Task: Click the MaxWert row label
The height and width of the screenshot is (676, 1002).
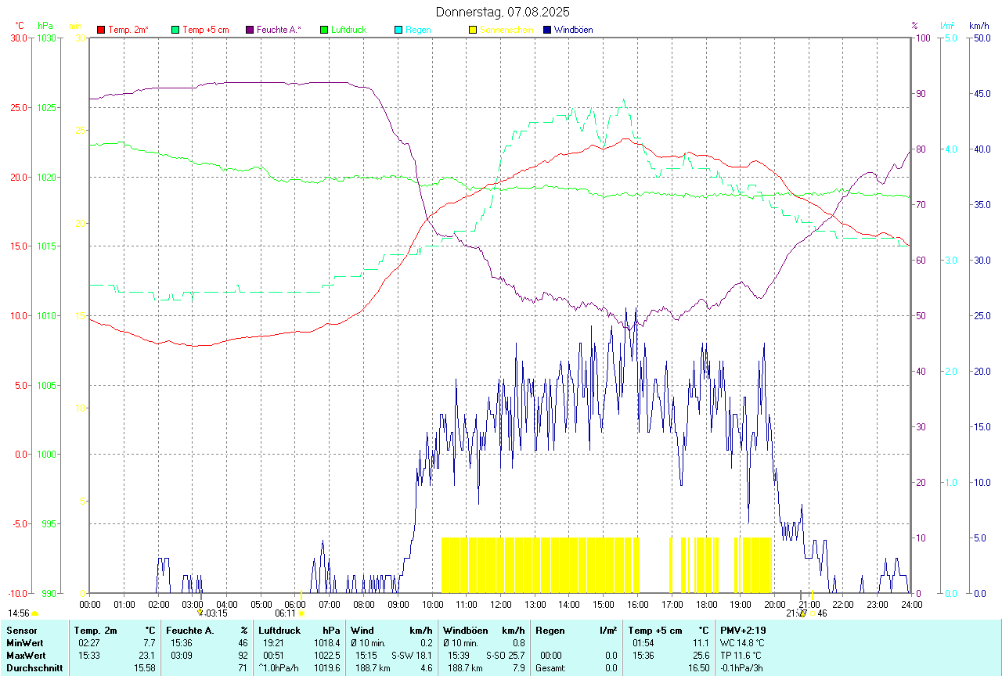Action: 27,655
